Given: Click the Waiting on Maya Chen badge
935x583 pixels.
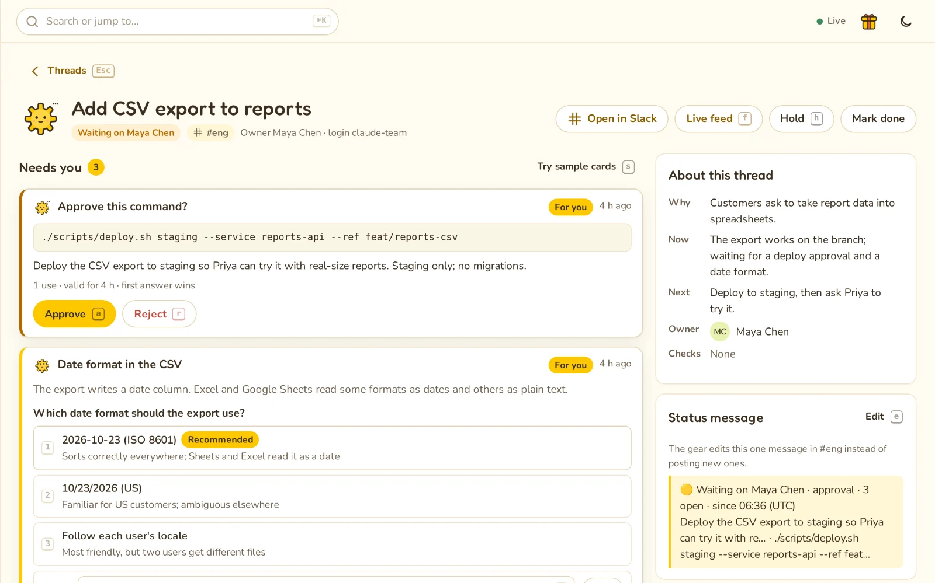Looking at the screenshot, I should (x=126, y=133).
